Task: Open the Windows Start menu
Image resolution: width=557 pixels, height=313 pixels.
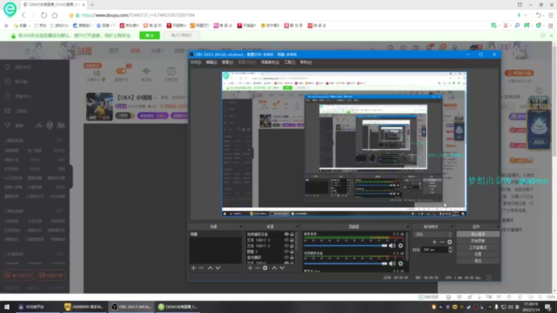Action: coord(7,307)
